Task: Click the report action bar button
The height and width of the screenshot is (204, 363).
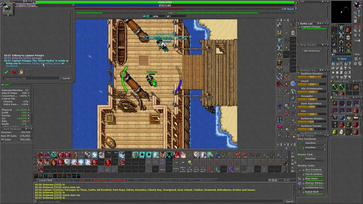Action: (162, 169)
